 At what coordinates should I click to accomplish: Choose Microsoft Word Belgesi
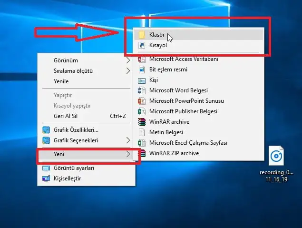point(199,90)
